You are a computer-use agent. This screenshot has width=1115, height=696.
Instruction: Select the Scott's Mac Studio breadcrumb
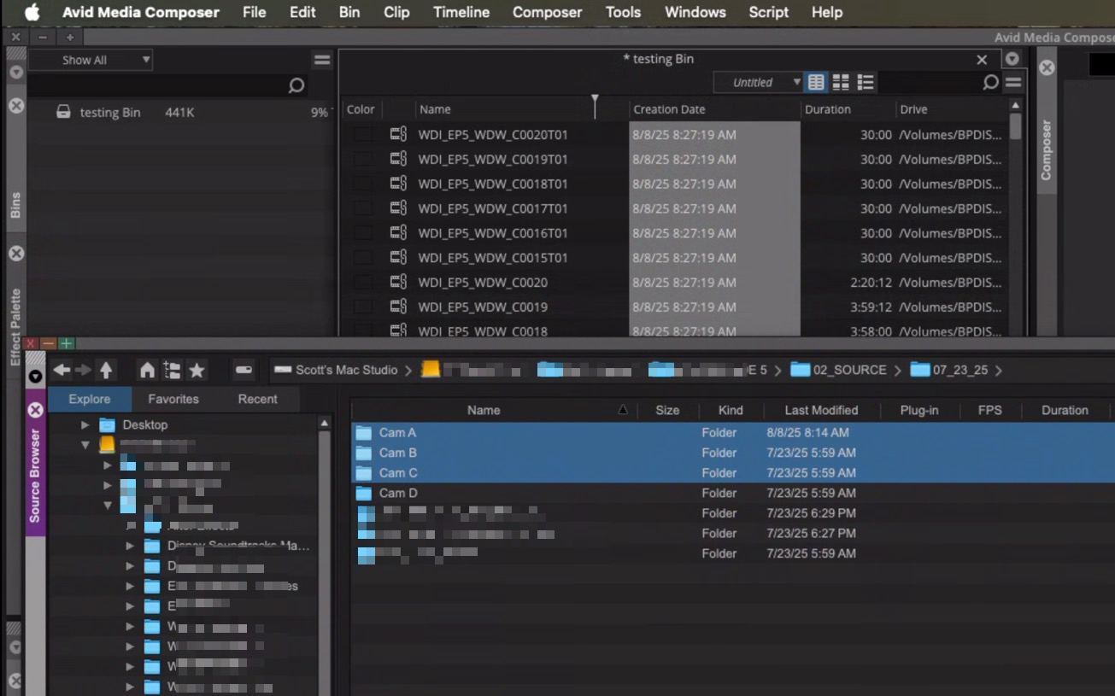point(336,370)
